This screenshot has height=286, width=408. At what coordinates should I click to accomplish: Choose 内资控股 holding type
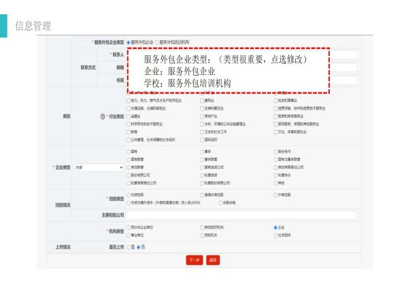click(129, 195)
